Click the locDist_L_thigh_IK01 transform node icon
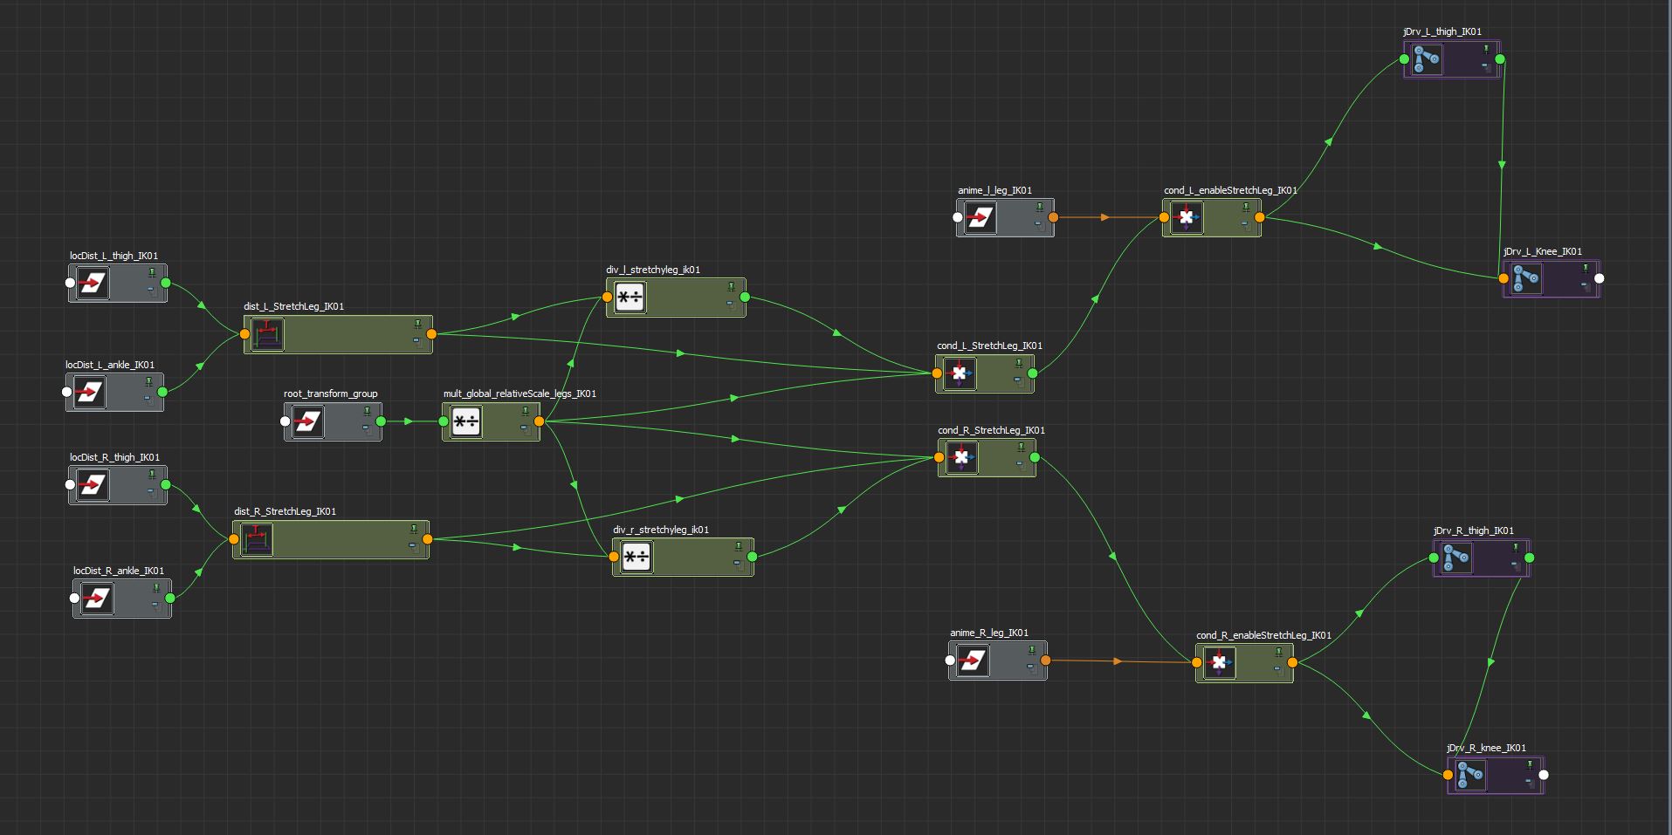The width and height of the screenshot is (1672, 835). (93, 284)
